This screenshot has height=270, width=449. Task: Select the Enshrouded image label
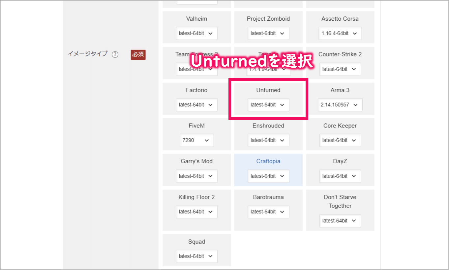click(268, 125)
